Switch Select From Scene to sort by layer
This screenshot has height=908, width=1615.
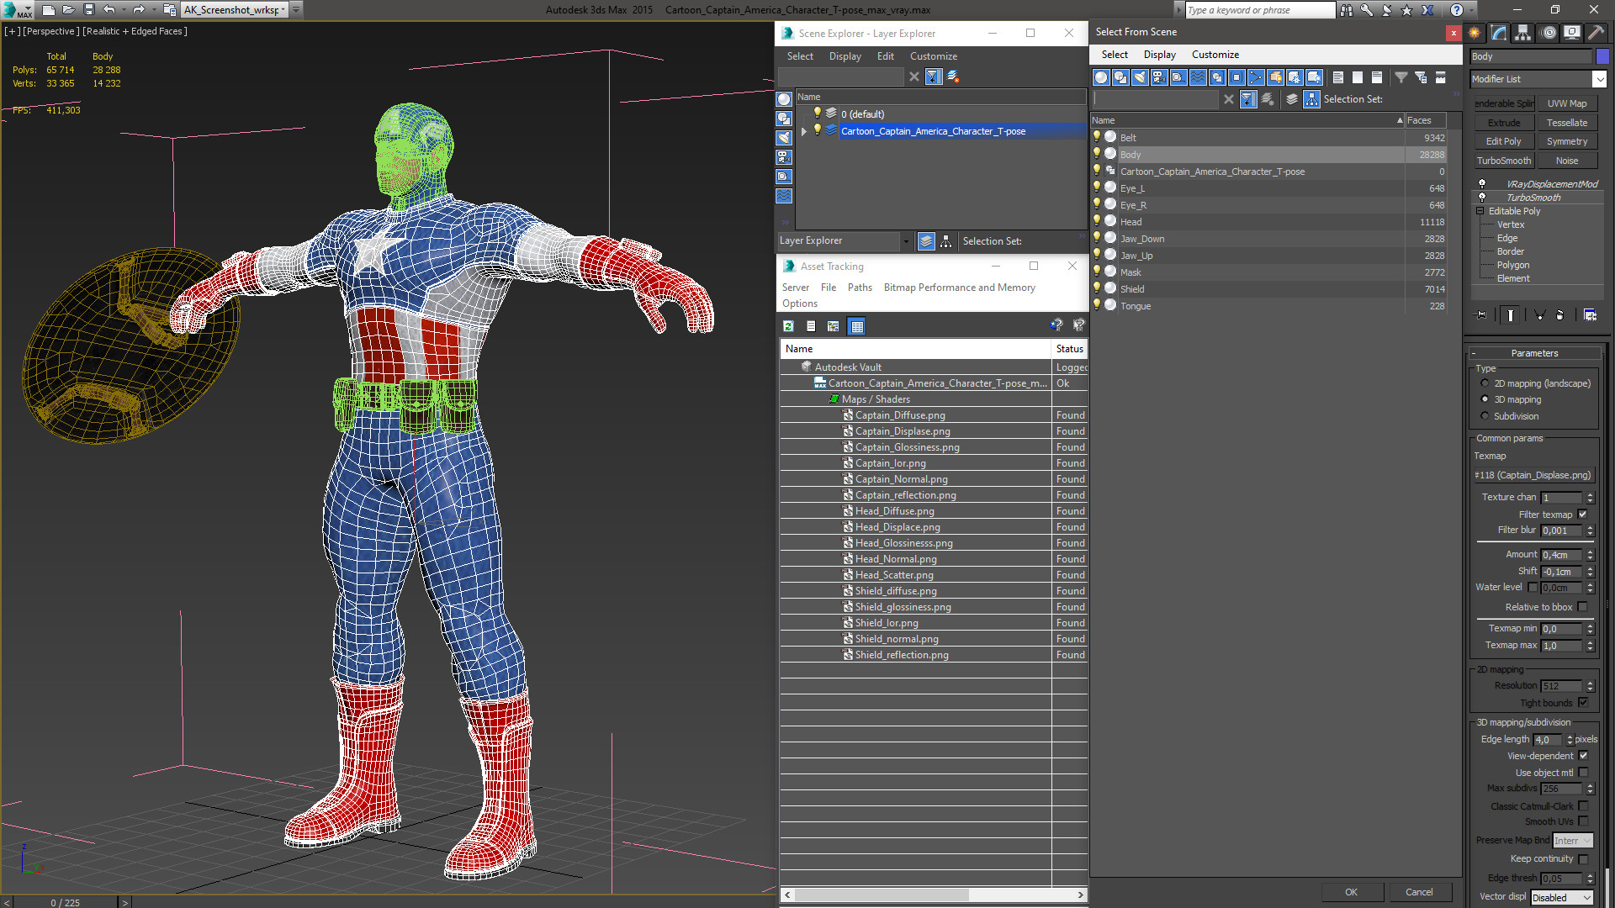pyautogui.click(x=1292, y=99)
